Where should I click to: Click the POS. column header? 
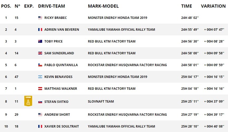(6, 6)
